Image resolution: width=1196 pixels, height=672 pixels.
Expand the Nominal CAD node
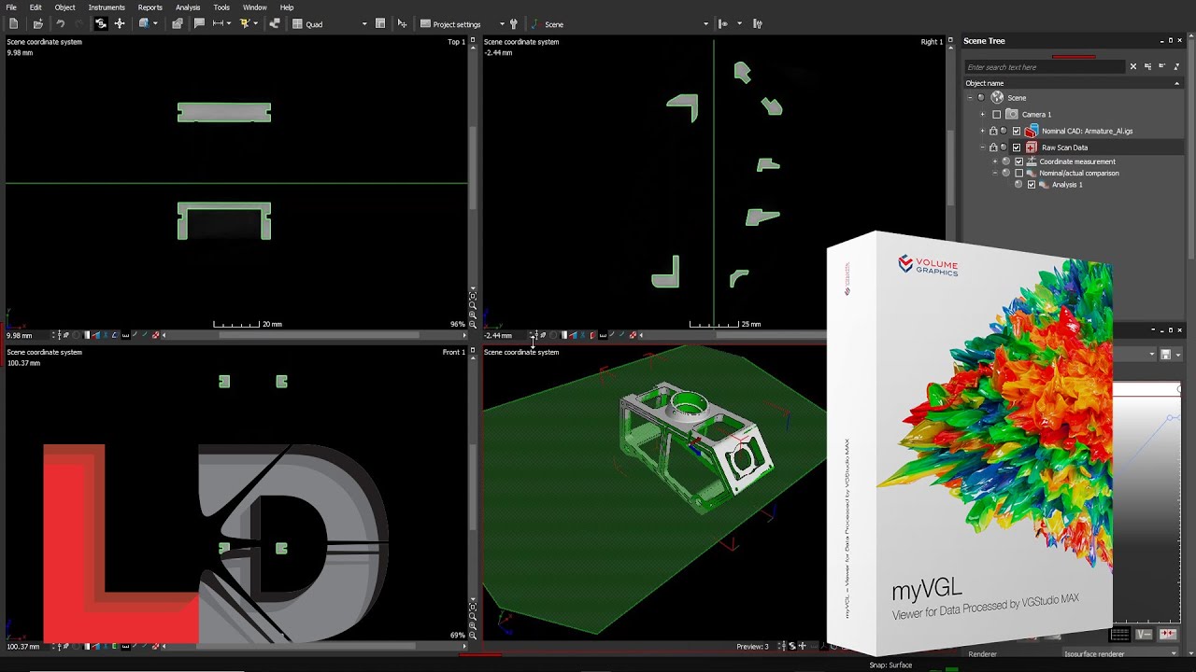[x=982, y=131]
